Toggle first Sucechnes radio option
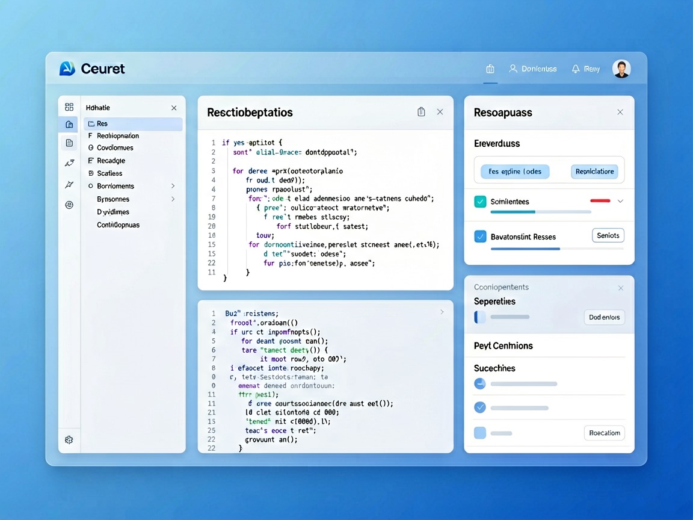Screen dimensions: 693x520 tap(480, 384)
